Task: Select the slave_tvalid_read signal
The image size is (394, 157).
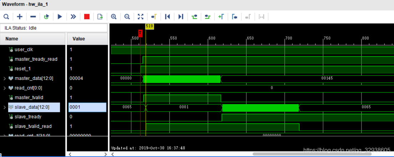Action: coord(33,126)
